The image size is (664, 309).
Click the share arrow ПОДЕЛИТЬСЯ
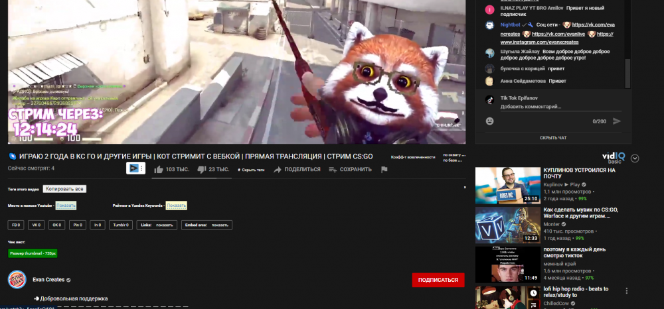tap(297, 170)
